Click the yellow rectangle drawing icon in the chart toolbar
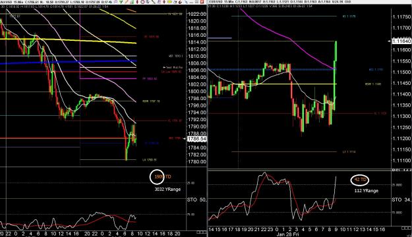Screen dimensions: 412x237 (169, 2)
